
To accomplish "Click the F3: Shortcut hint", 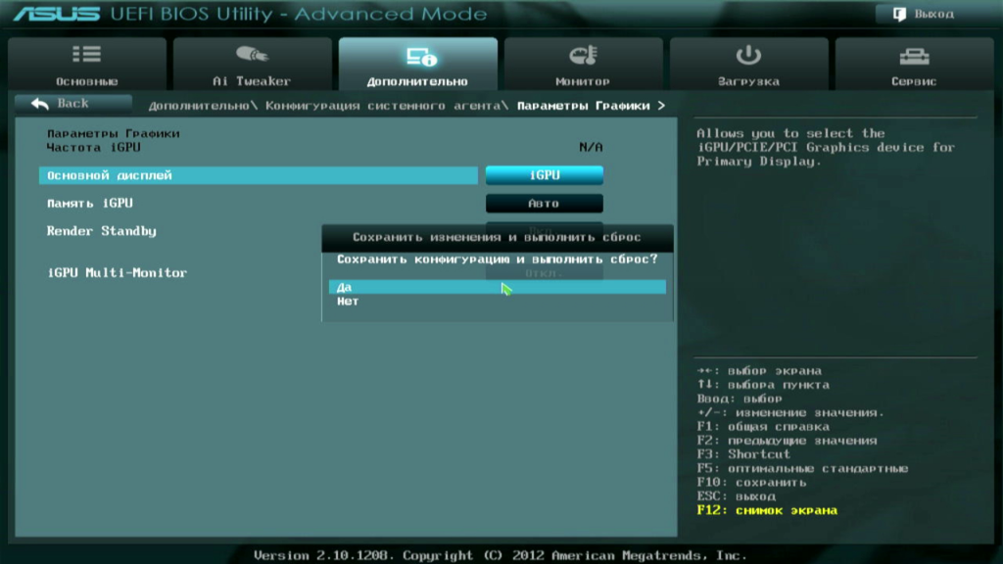I will [x=743, y=454].
